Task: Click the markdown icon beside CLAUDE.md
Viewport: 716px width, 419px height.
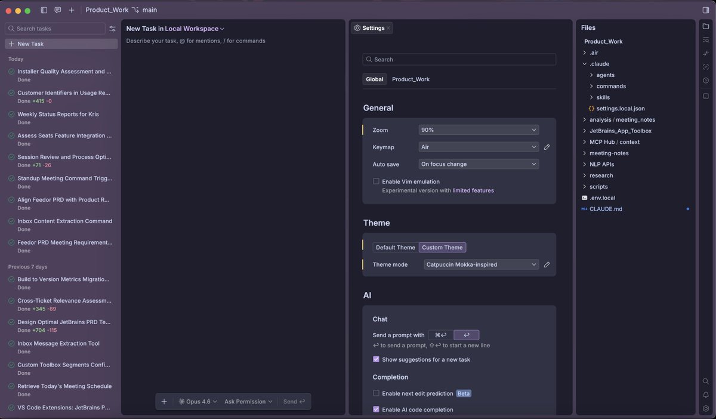Action: pos(585,209)
